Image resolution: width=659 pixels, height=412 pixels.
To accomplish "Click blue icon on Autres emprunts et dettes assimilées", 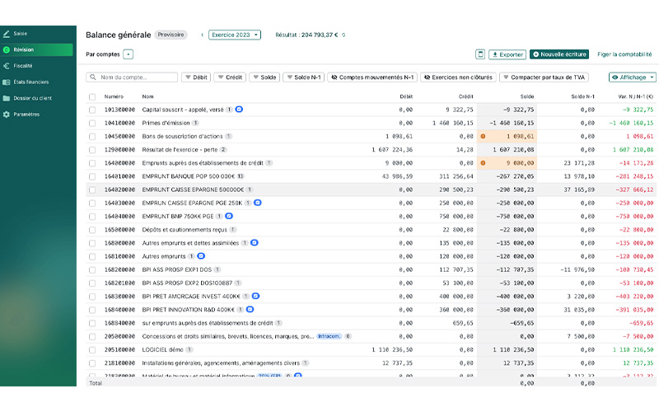I will pos(255,242).
